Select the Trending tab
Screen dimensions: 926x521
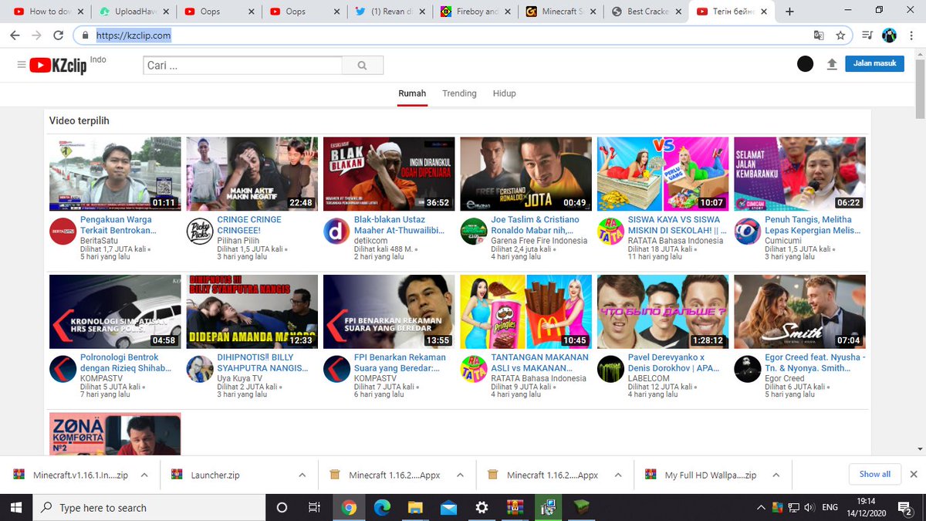pos(459,93)
